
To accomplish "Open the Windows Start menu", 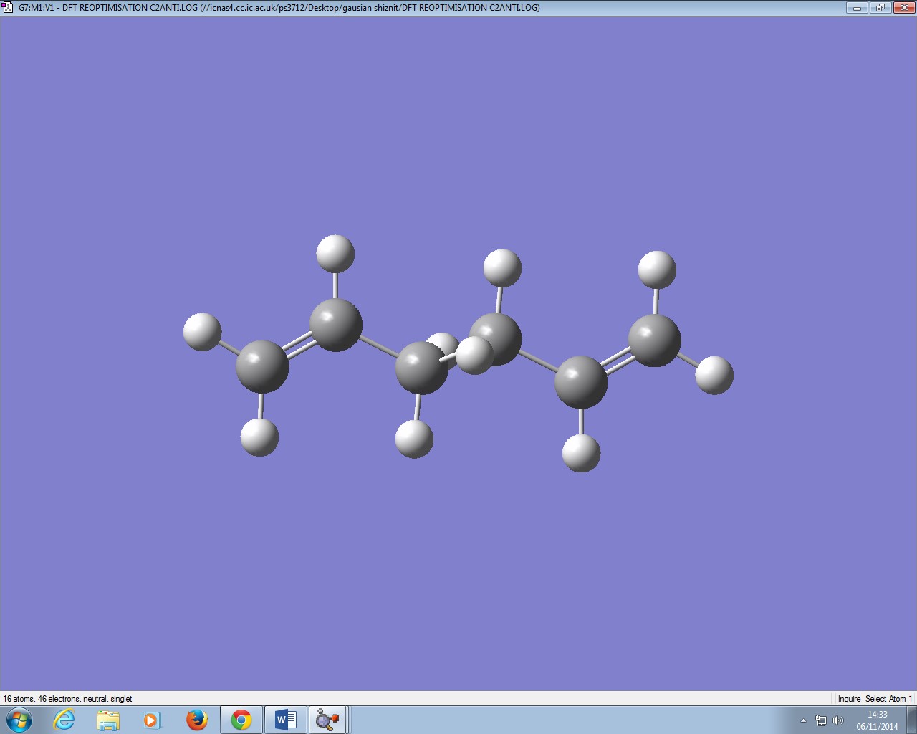I will pyautogui.click(x=19, y=720).
